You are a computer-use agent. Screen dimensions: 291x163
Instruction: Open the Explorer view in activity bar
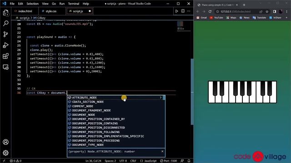click(5, 13)
